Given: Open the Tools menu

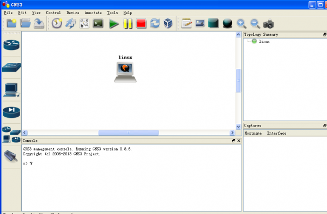Looking at the screenshot, I should [112, 12].
